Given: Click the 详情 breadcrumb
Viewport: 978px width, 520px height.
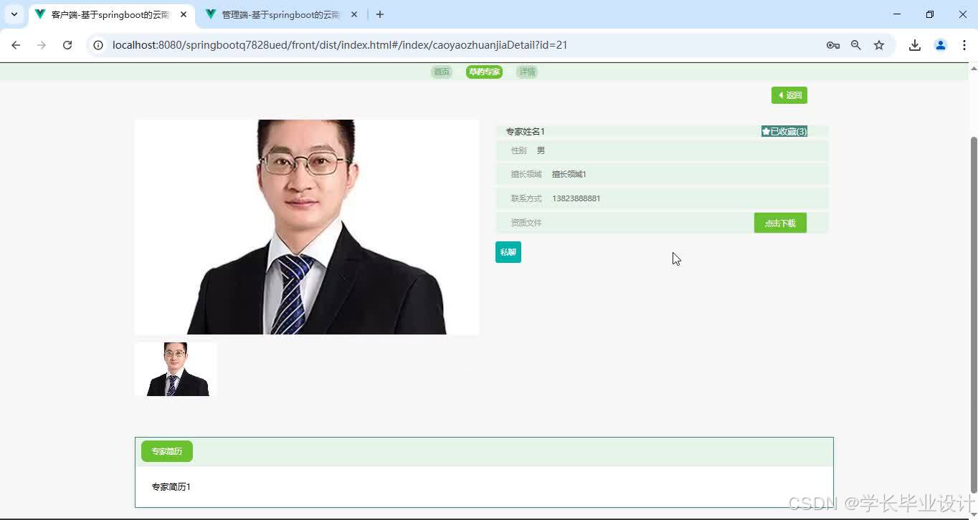Looking at the screenshot, I should click(x=527, y=72).
